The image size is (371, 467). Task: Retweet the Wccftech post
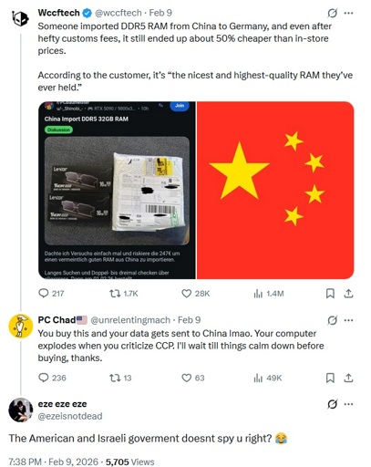click(x=123, y=294)
